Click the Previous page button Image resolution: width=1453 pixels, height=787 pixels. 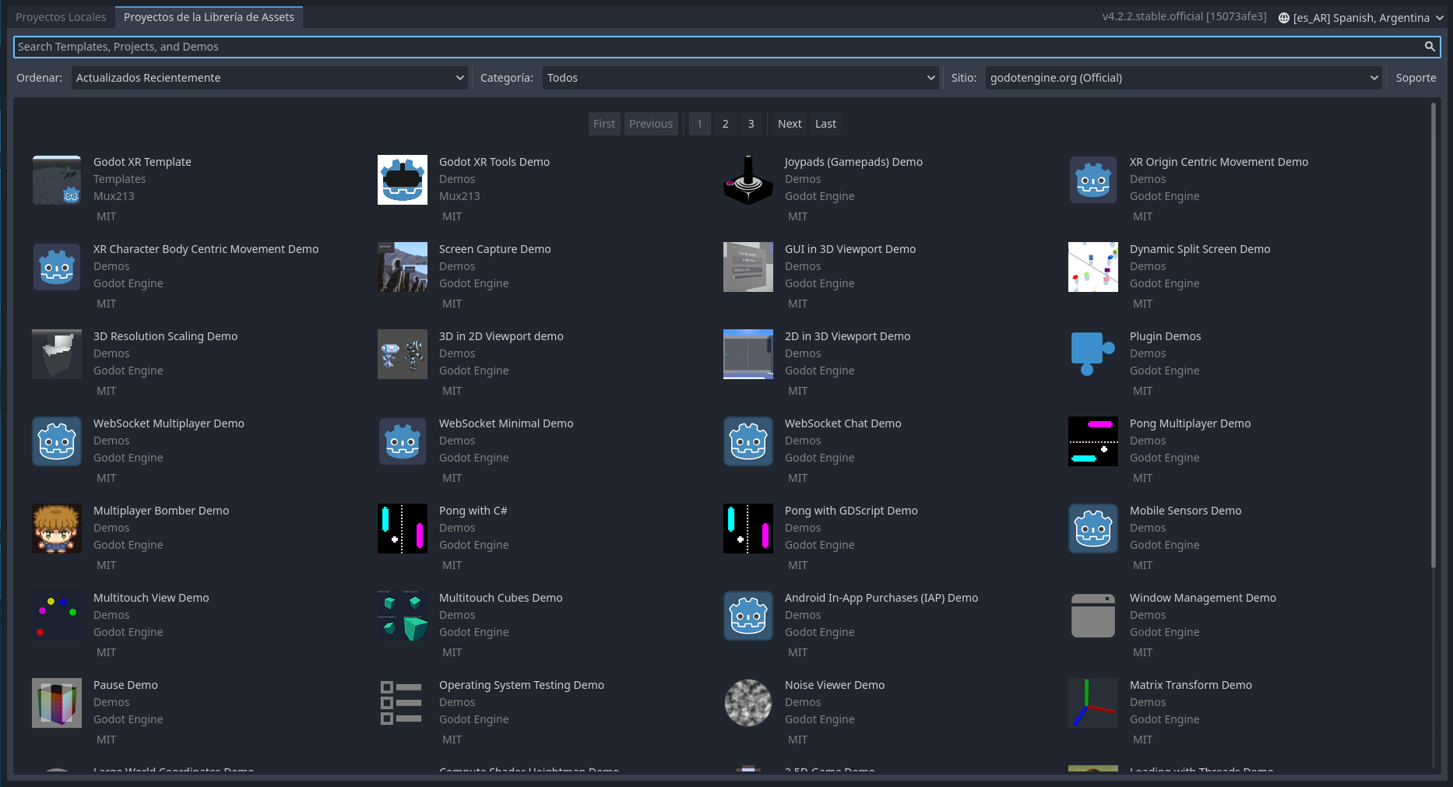click(651, 124)
